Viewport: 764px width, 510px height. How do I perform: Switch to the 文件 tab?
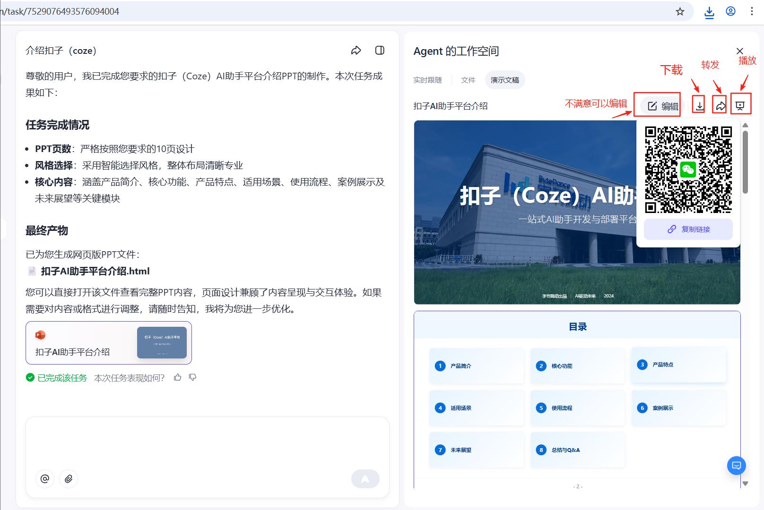click(x=468, y=80)
